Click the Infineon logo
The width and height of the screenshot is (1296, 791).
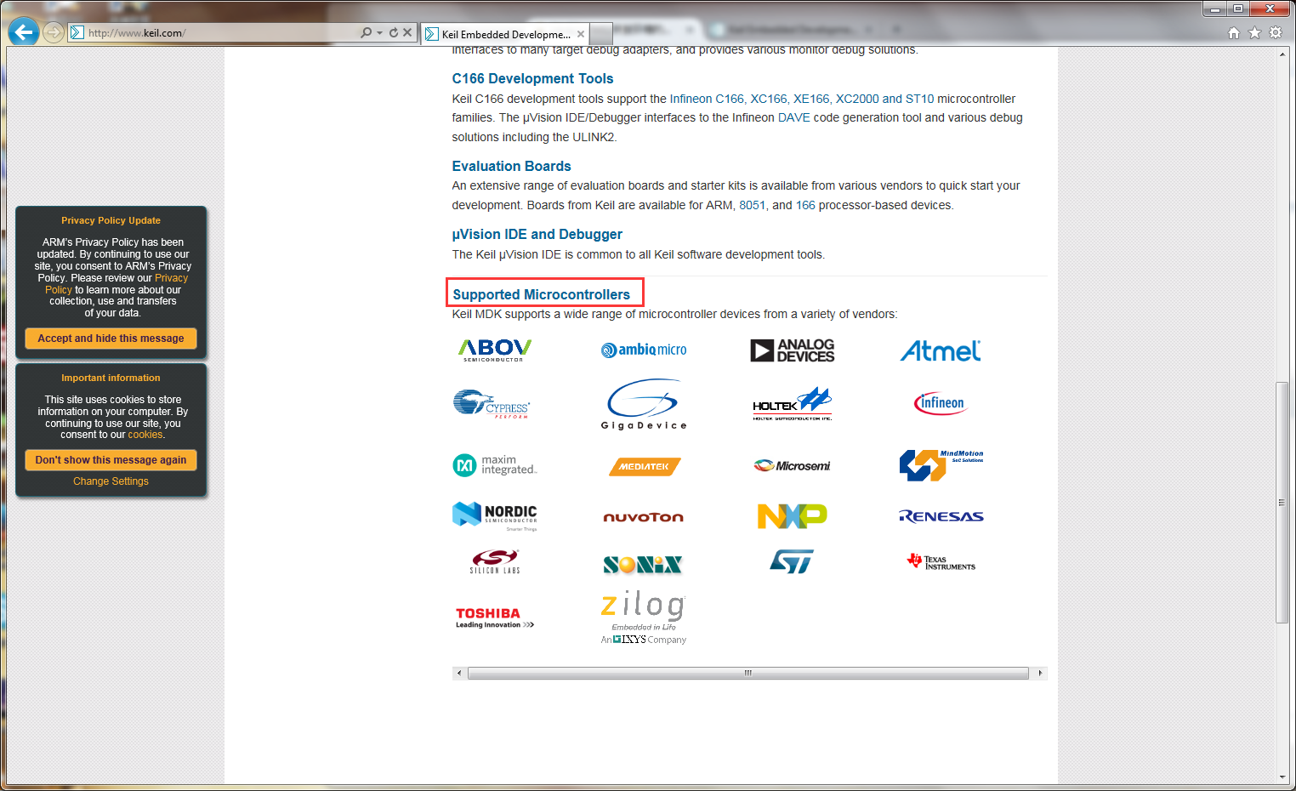click(x=941, y=403)
